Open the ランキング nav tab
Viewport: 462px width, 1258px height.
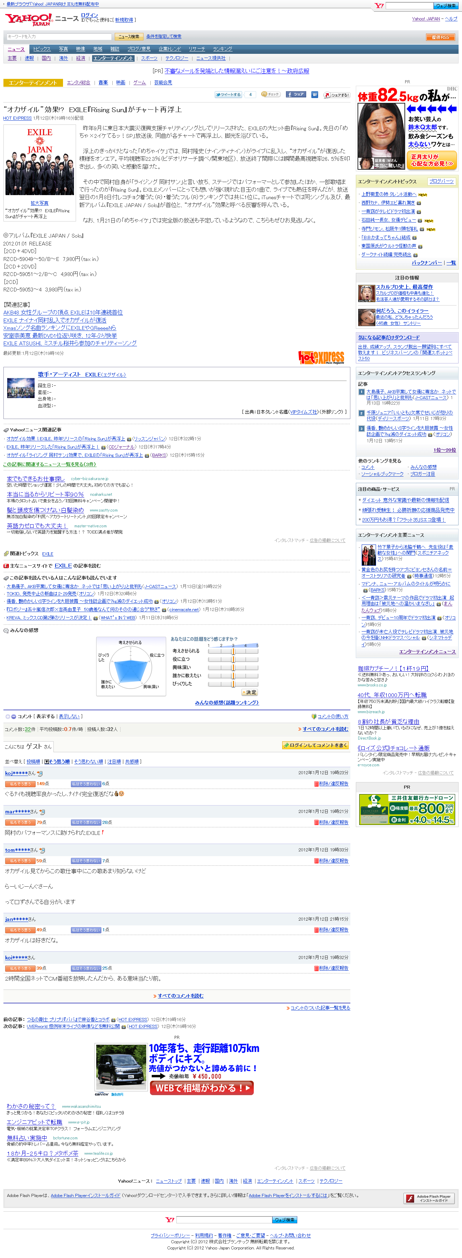(223, 49)
